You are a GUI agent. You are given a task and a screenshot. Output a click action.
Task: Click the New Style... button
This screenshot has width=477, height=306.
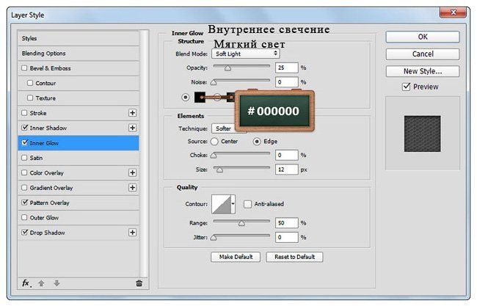pyautogui.click(x=423, y=71)
